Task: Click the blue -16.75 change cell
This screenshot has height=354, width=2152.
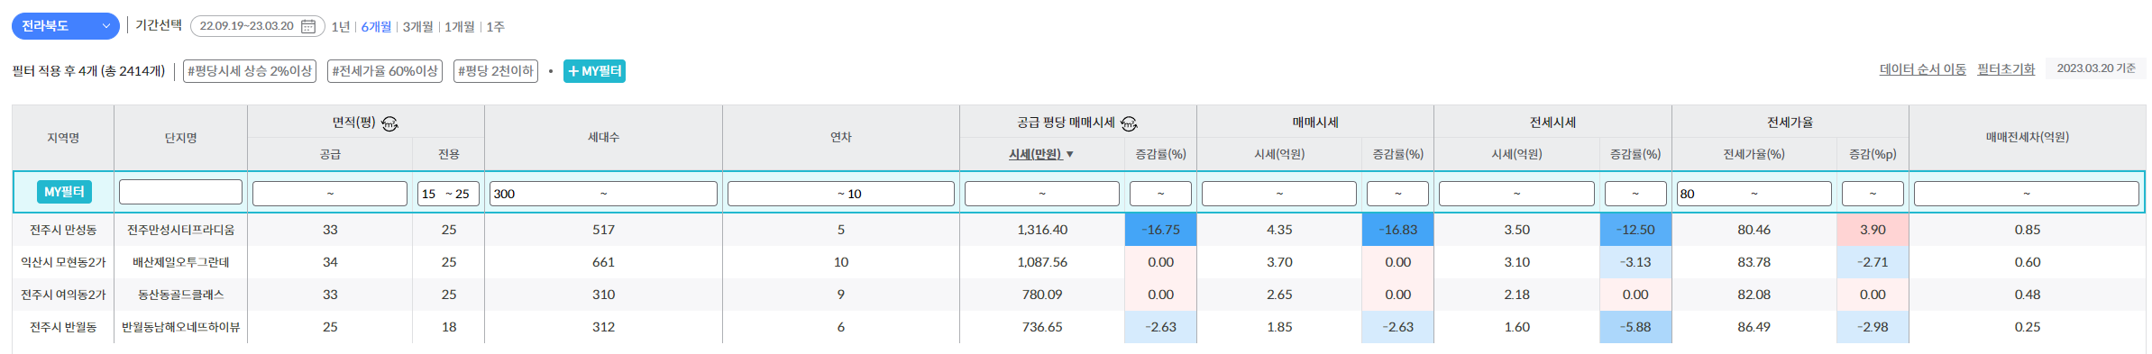Action: [x=1160, y=230]
